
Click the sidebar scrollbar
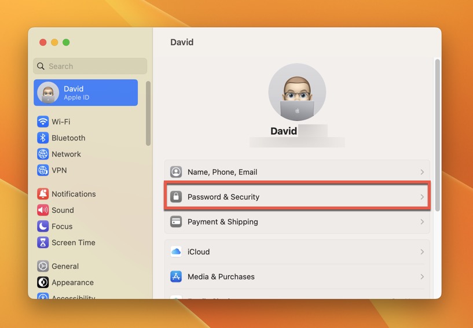(148, 113)
